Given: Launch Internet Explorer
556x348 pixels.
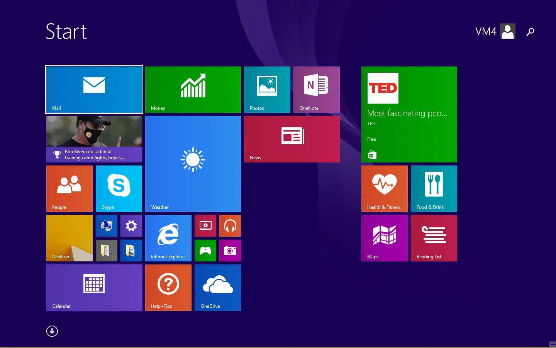Looking at the screenshot, I should pos(168,238).
